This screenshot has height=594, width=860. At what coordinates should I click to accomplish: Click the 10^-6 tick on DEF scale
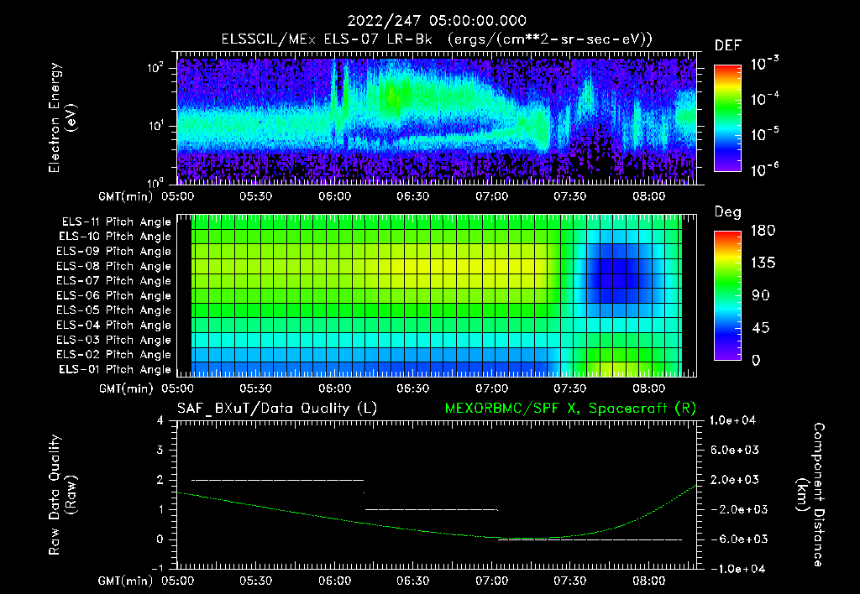click(764, 169)
